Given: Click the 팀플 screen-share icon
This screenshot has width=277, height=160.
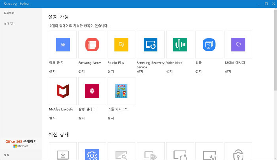Looking at the screenshot, I should pyautogui.click(x=209, y=45).
